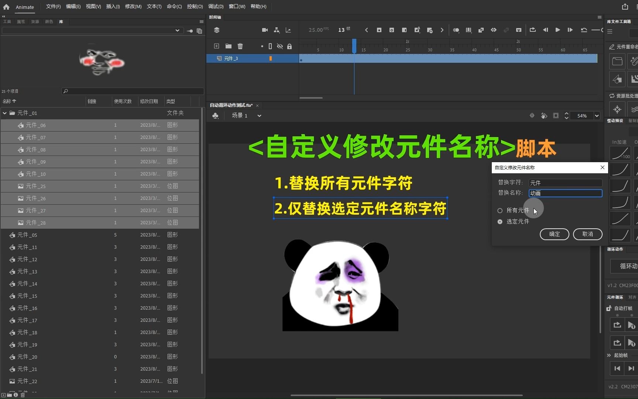This screenshot has height=399, width=638.
Task: Click 确定 in the rename symbols dialog
Action: pyautogui.click(x=554, y=234)
